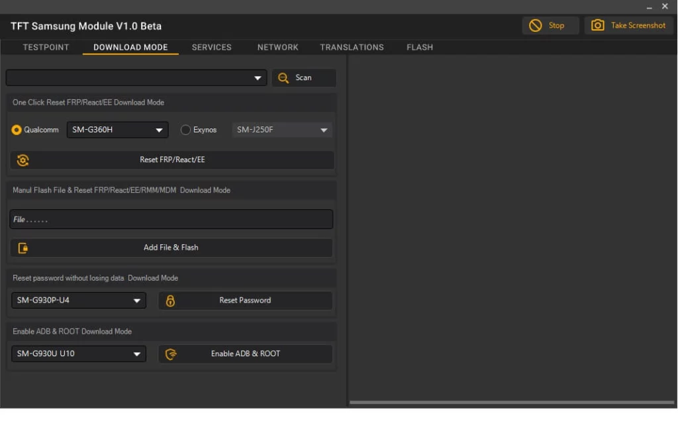
Task: Click the Reset FRP/React/EE button text
Action: 173,160
